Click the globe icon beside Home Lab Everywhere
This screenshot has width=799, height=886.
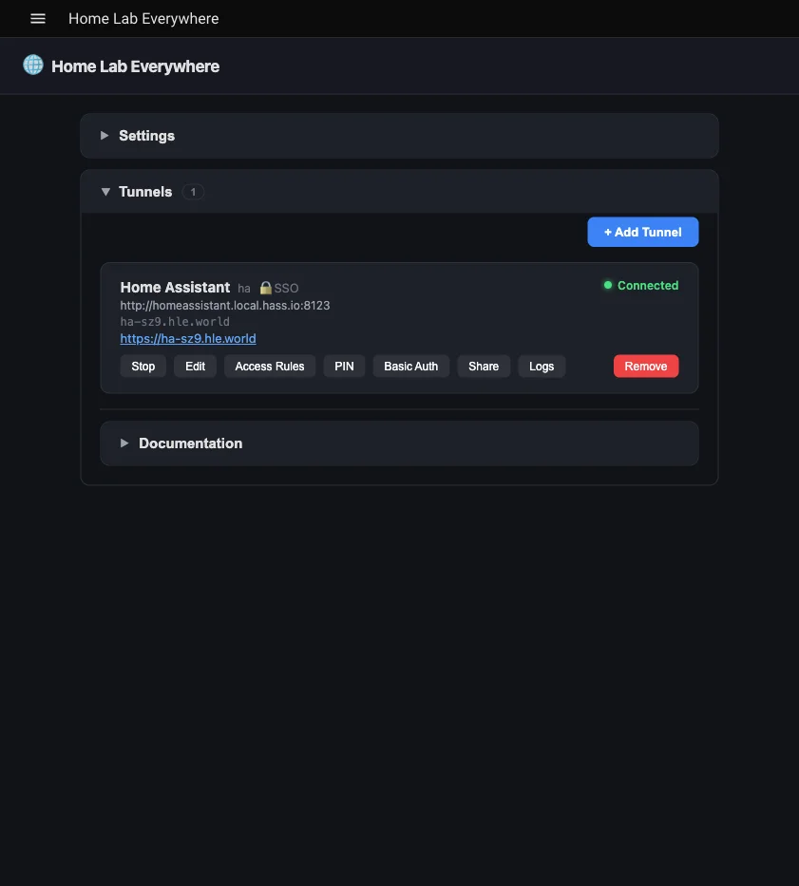[32, 66]
